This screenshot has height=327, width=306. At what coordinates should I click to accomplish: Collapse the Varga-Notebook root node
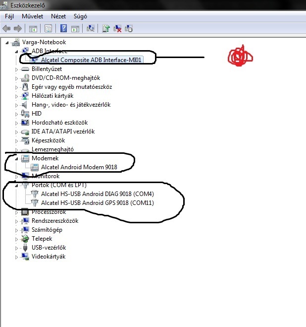pos(7,43)
